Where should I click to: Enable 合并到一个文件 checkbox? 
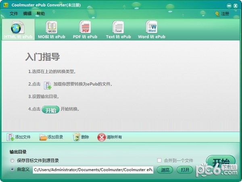(x=159, y=160)
